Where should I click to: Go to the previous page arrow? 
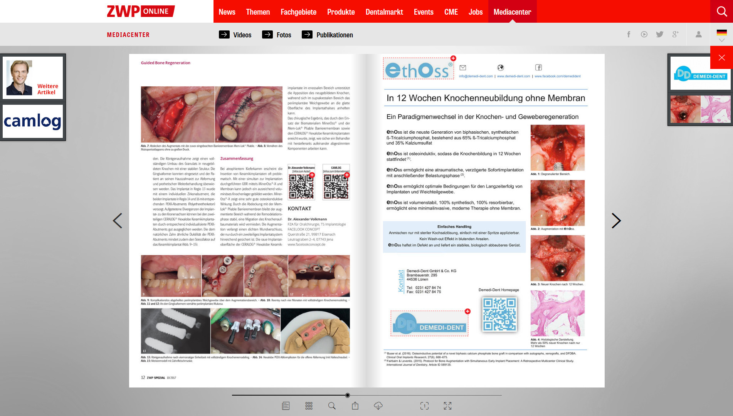[x=118, y=221]
